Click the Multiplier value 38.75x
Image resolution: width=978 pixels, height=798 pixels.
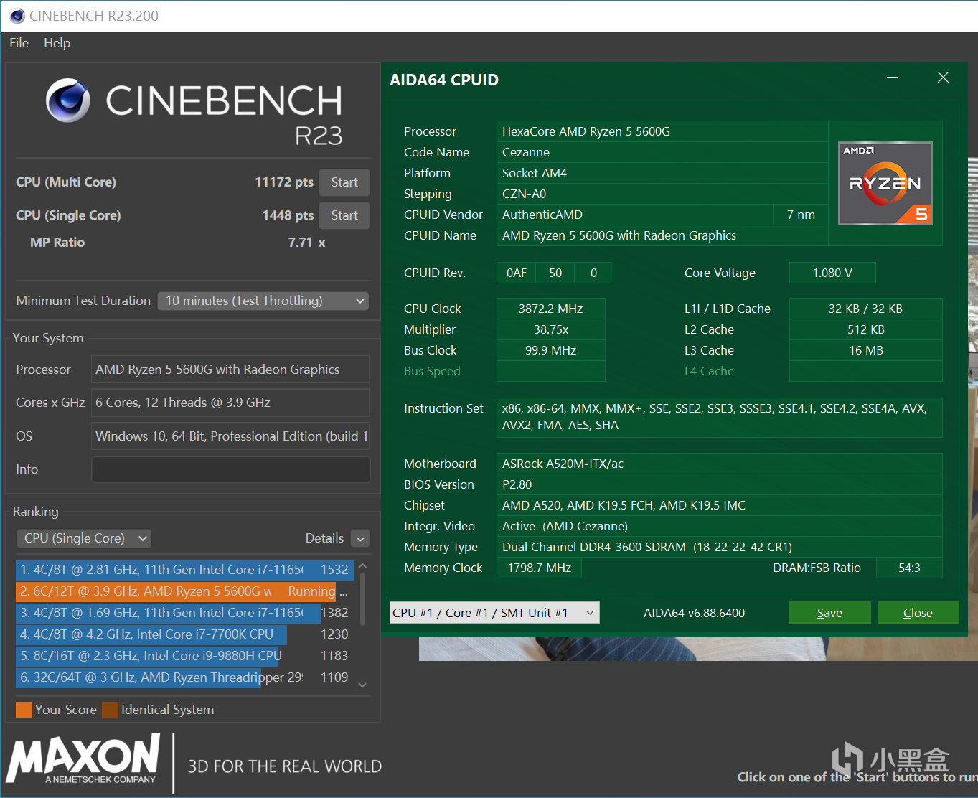[x=551, y=329]
